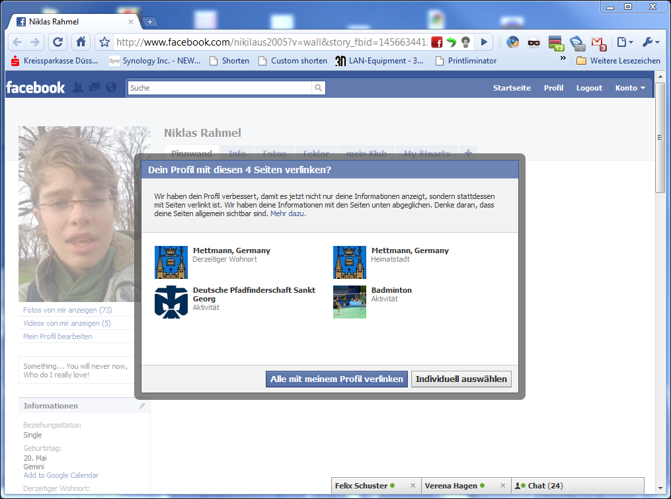The image size is (671, 499).
Task: Go forward with the browser forward arrow
Action: 35,42
